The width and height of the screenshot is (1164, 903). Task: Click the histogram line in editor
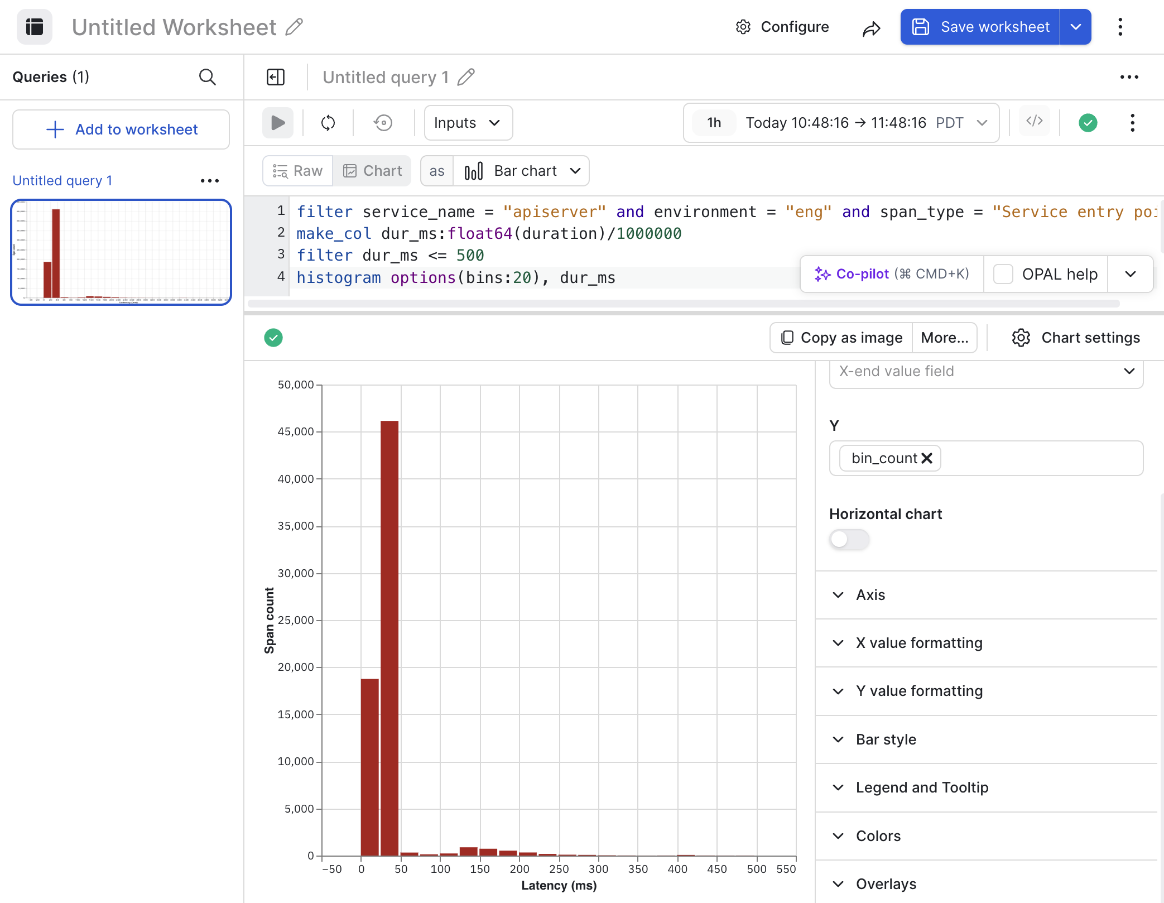(456, 277)
